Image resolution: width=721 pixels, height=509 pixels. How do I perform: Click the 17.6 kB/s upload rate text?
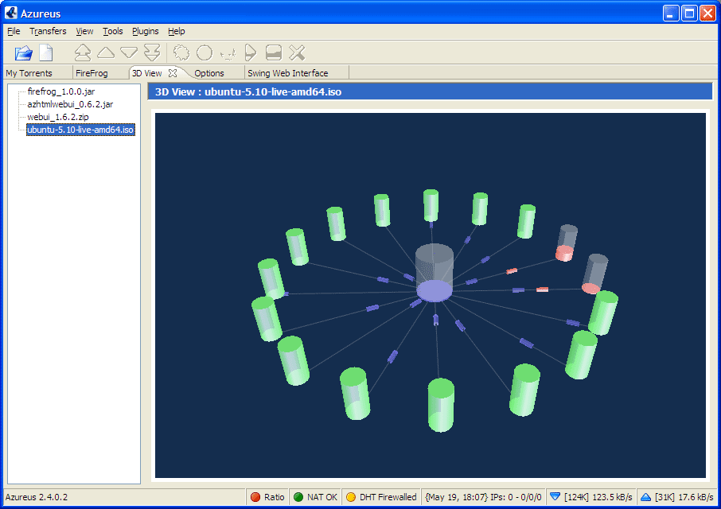click(696, 497)
